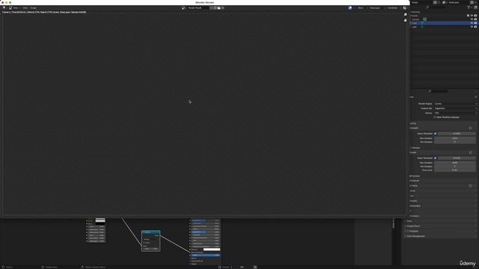This screenshot has height=269, width=479.
Task: Hide the Cube with its eye icon
Action: 472,23
